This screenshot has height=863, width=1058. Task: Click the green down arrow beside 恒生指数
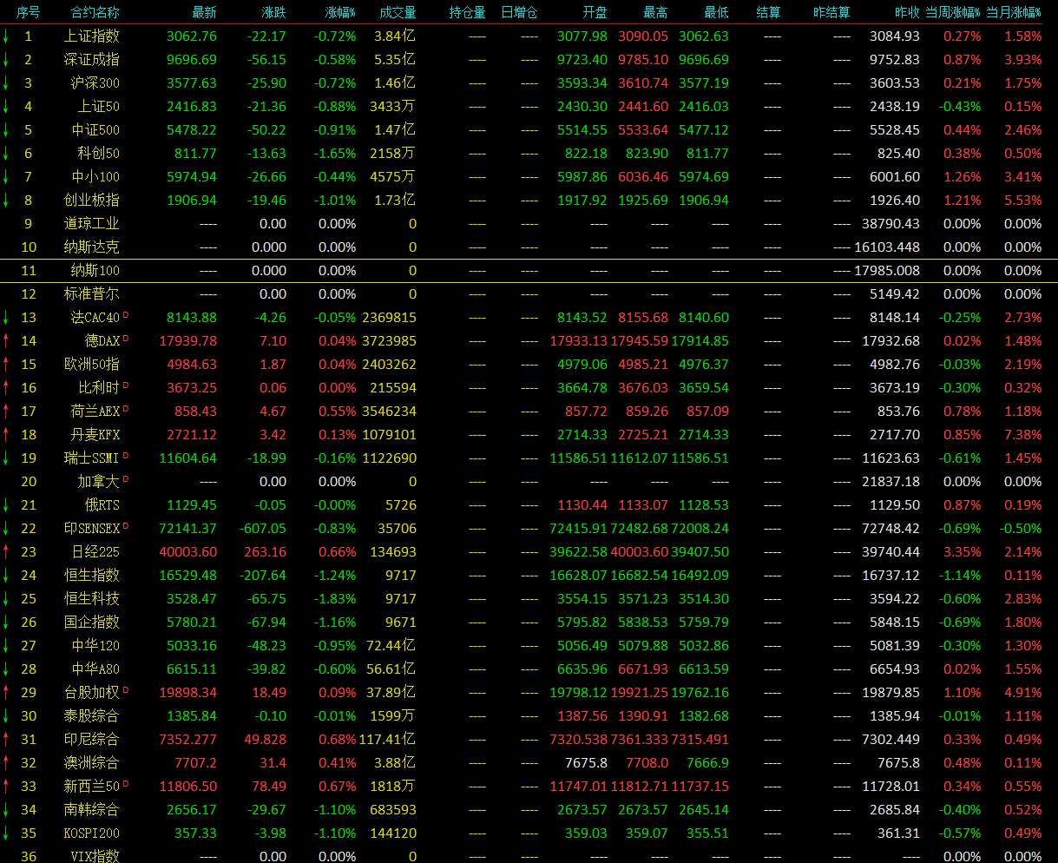click(x=5, y=576)
